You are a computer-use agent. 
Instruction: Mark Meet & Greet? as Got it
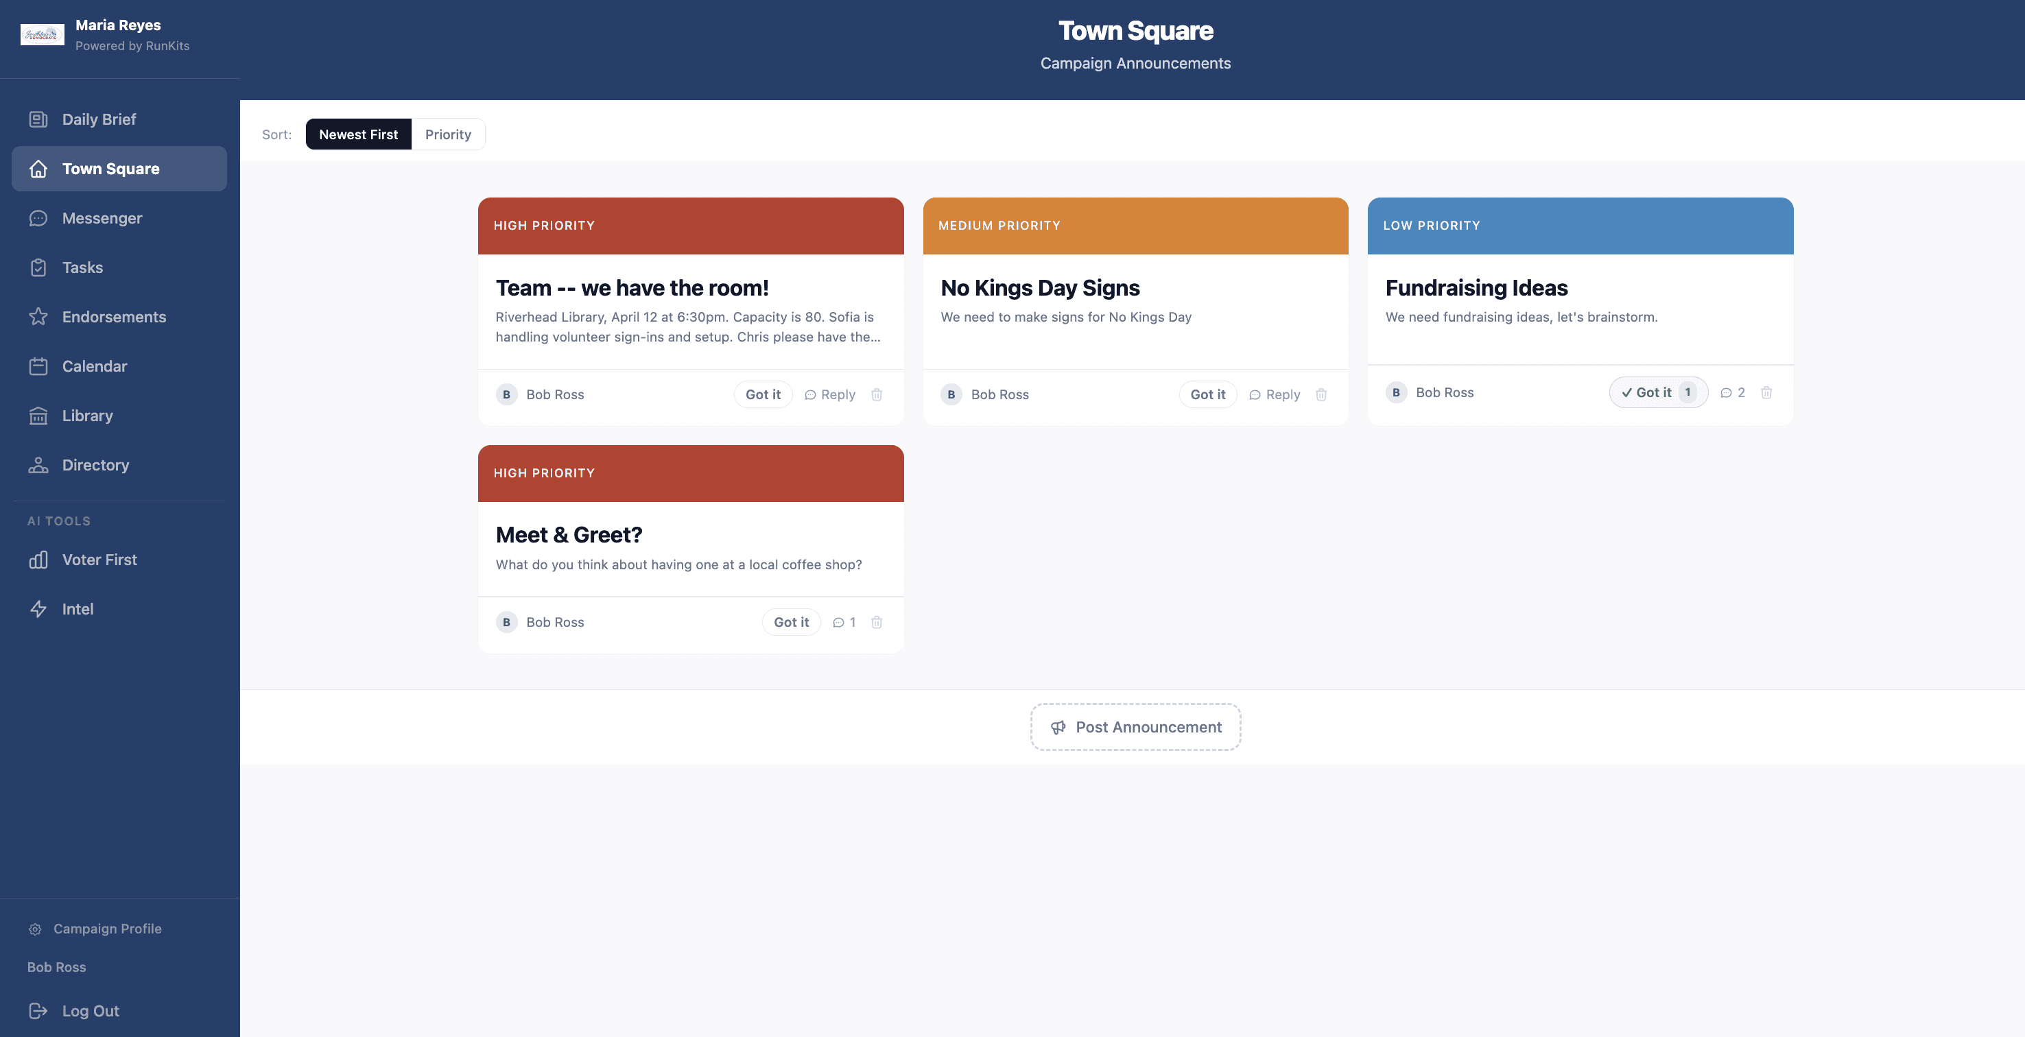791,623
